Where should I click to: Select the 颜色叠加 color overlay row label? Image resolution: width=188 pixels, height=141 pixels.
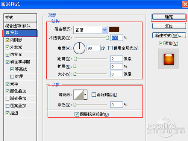point(18,91)
